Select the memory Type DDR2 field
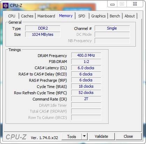 [43, 28]
